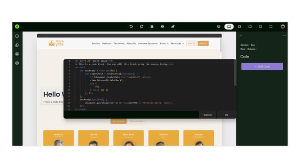Select the laptop device view
The height and width of the screenshot is (168, 300).
coord(229,26)
